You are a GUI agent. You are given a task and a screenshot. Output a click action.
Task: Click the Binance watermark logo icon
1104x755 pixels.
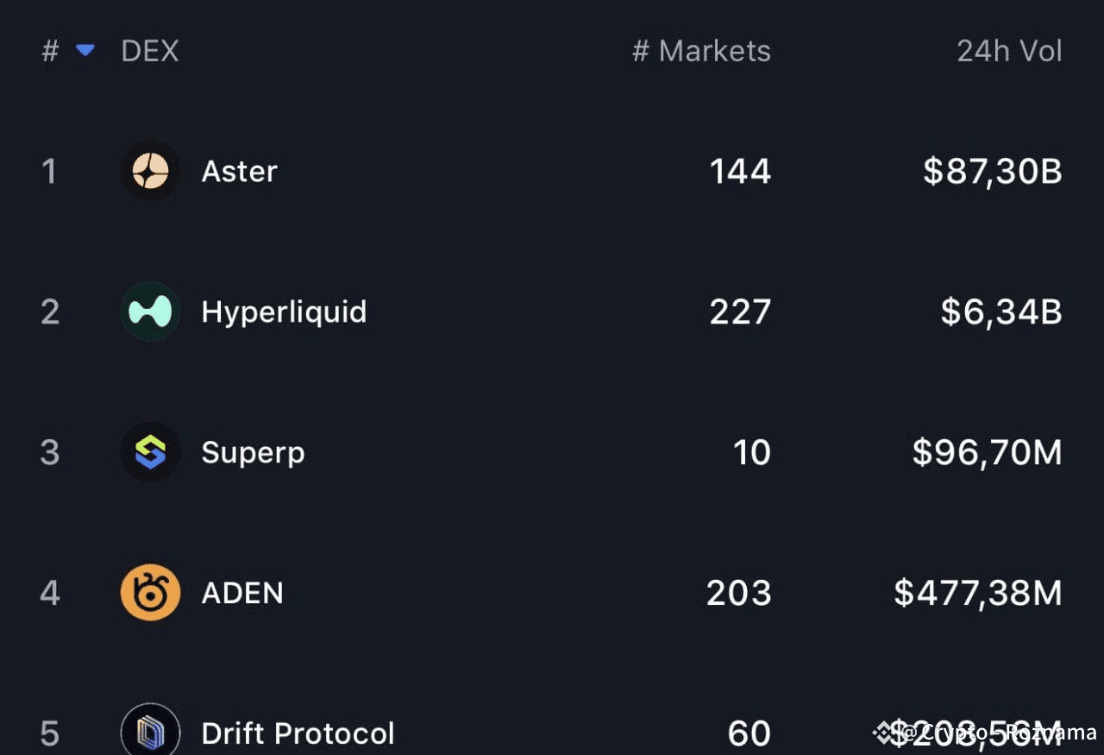886,733
